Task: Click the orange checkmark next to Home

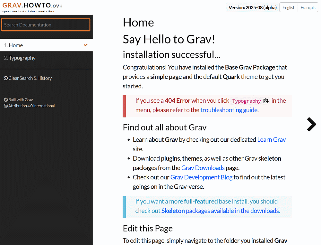Action: coord(86,45)
